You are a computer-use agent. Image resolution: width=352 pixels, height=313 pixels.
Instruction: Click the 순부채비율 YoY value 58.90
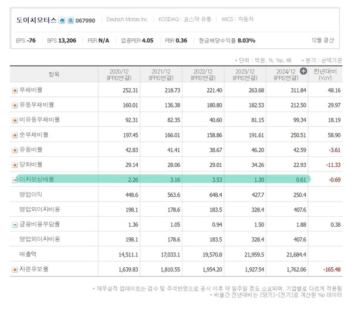[334, 135]
